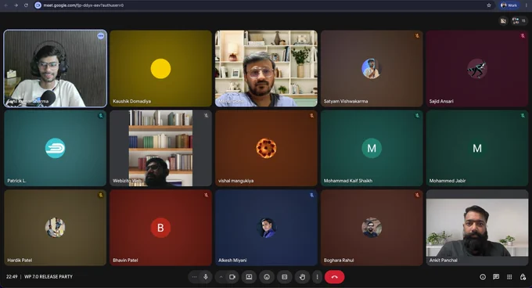The height and width of the screenshot is (288, 532).
Task: Click muted mic icon on Patrick L. tile
Action: point(101,115)
